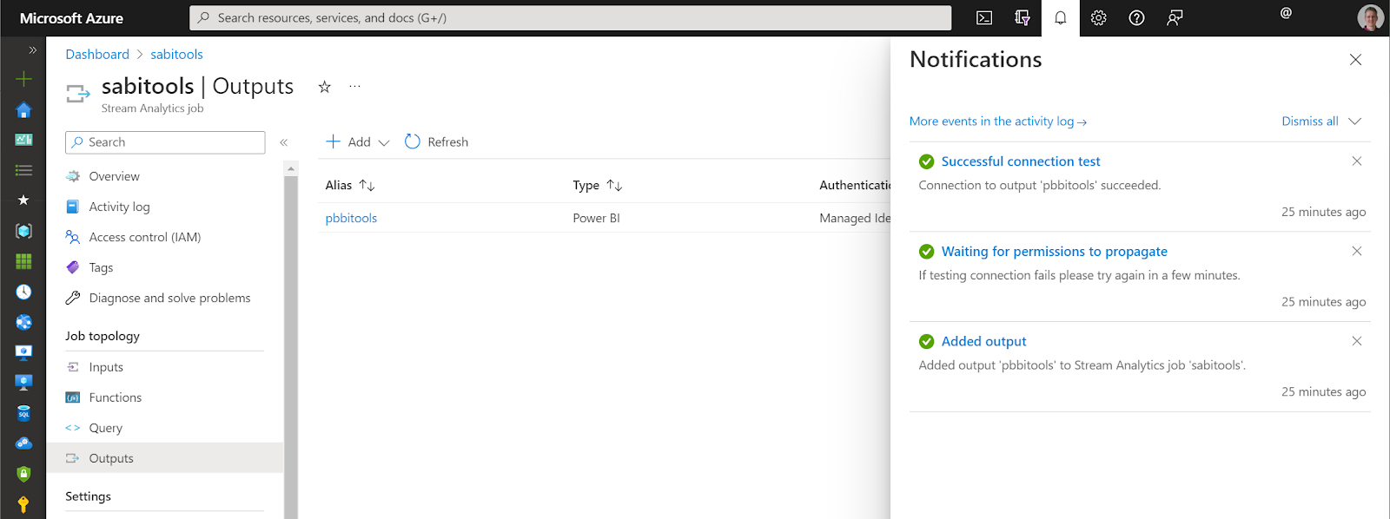Open Waiting for permissions to propagate notification
The height and width of the screenshot is (519, 1390).
click(x=1055, y=252)
